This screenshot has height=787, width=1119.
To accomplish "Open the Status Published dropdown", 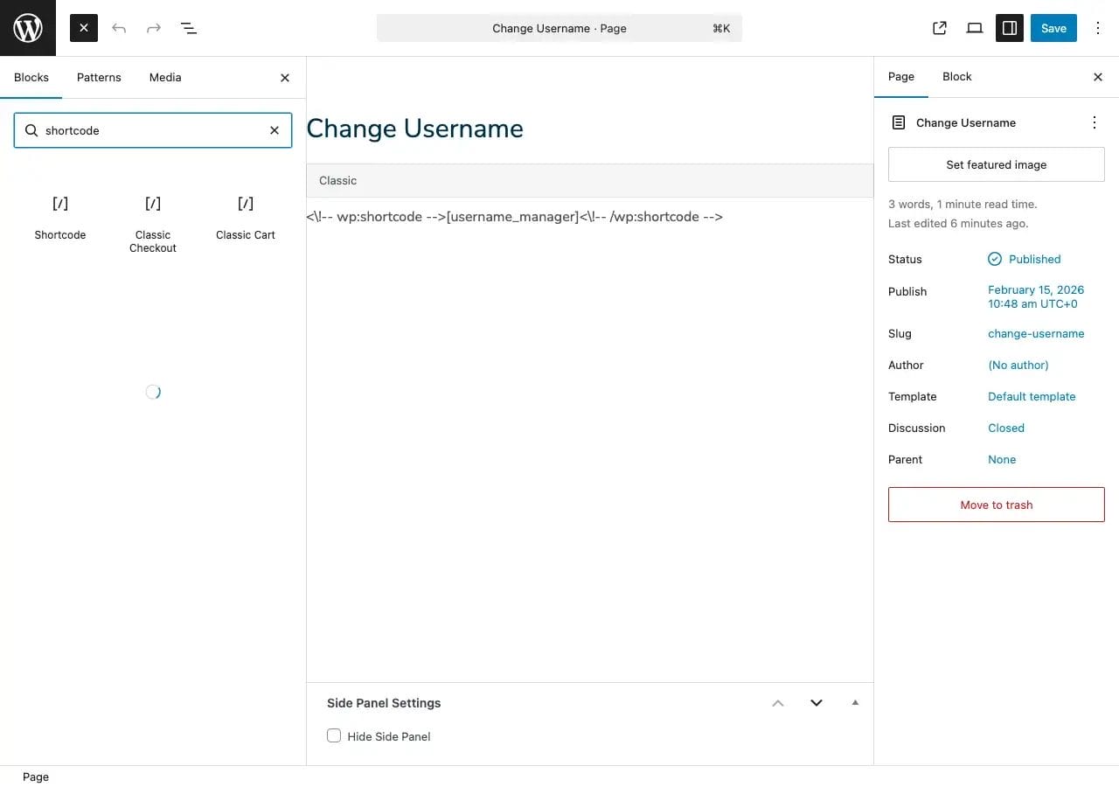I will pos(1033,259).
